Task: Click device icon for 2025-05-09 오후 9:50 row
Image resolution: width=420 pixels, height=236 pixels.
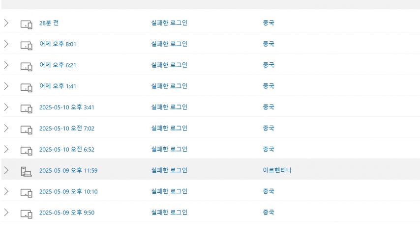Action: pyautogui.click(x=26, y=214)
